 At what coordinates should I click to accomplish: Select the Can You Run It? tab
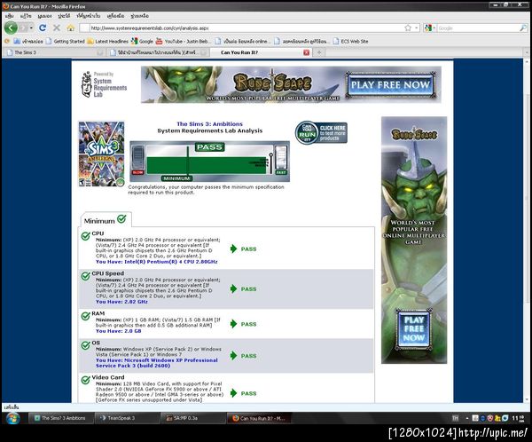click(x=258, y=52)
